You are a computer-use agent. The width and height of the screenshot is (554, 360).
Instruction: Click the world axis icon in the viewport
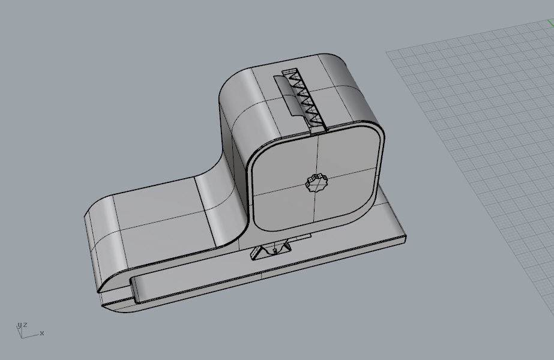point(29,331)
